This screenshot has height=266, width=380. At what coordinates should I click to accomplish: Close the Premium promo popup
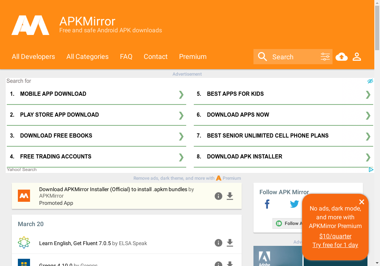coord(362,202)
